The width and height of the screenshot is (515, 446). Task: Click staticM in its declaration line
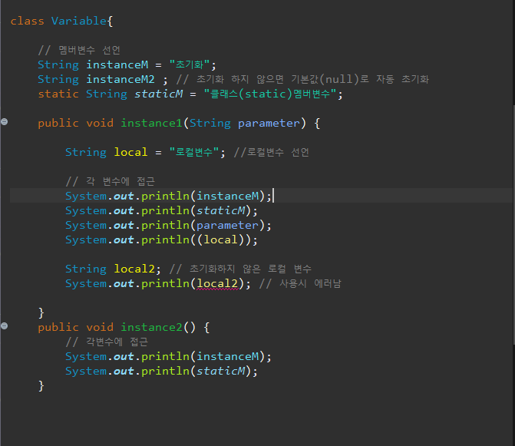click(158, 94)
